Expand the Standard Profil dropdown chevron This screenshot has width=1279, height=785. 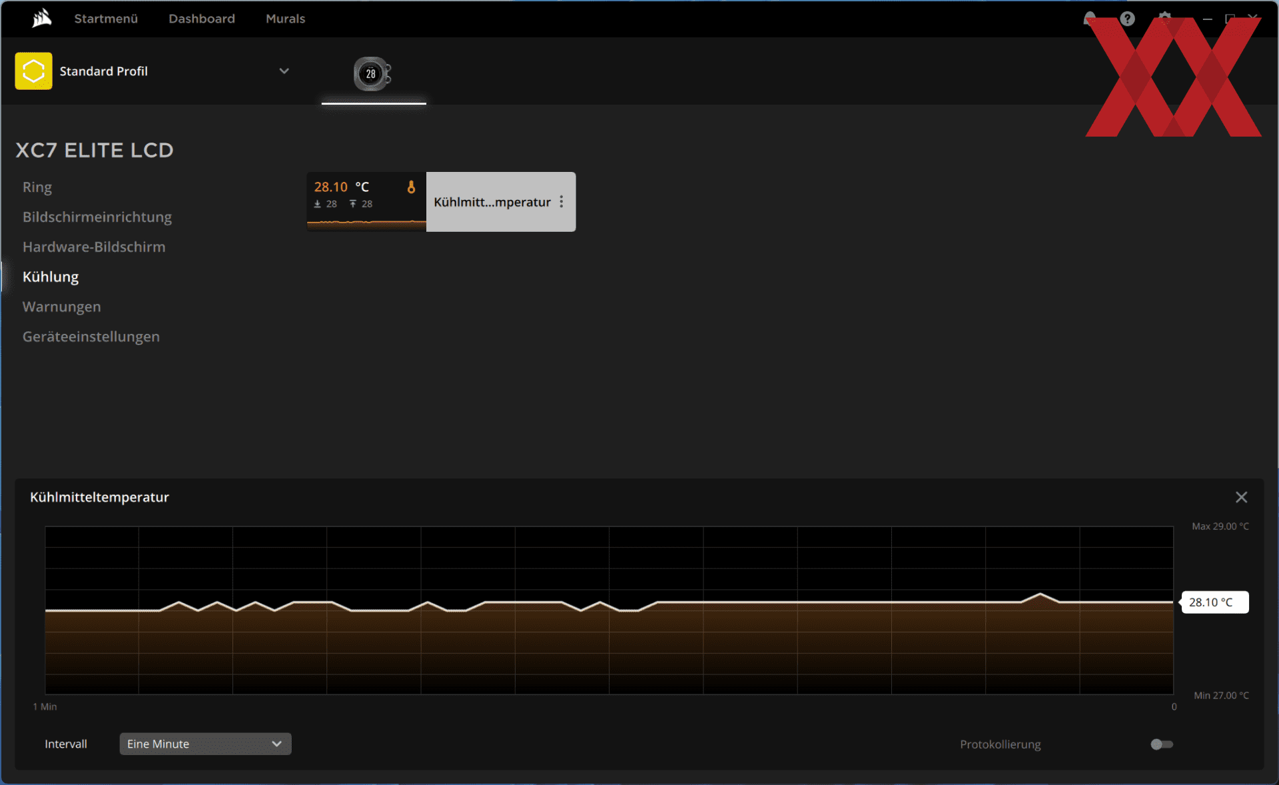(284, 71)
